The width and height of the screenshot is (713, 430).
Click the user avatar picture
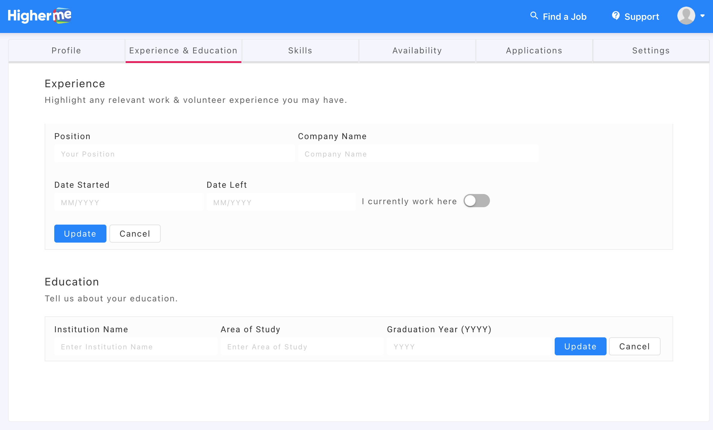point(686,16)
